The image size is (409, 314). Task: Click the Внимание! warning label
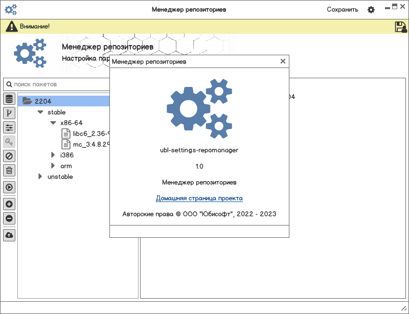pos(35,27)
